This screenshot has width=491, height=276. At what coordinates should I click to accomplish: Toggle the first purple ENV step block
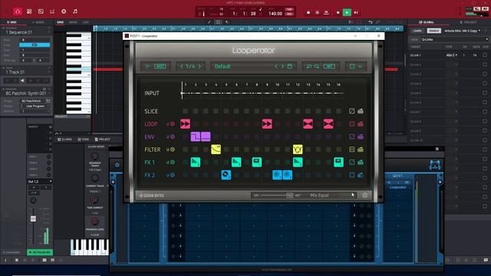(196, 136)
